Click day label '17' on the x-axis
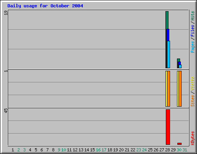The image size is (197, 154). [x=104, y=150]
